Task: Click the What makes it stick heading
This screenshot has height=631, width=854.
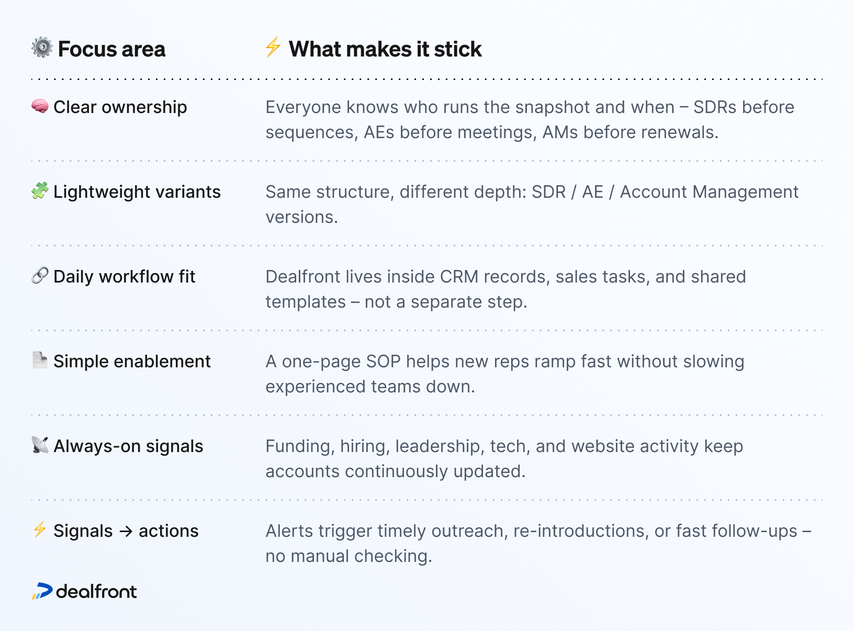Action: (x=385, y=49)
